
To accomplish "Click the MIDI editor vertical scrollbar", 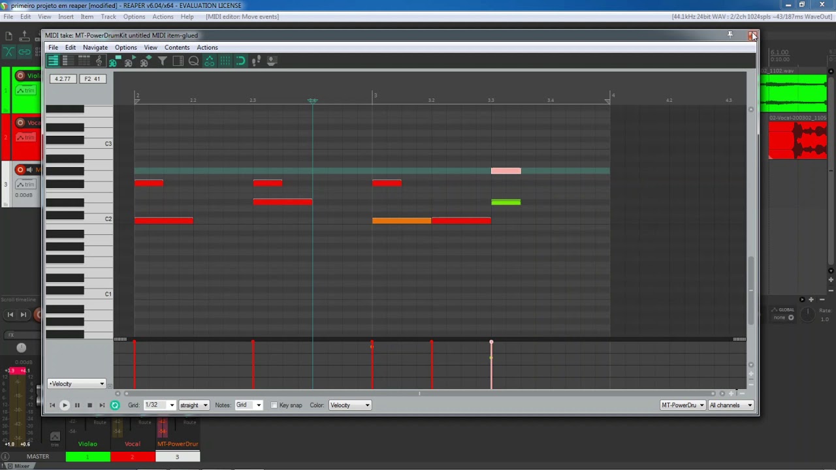I will coord(750,290).
